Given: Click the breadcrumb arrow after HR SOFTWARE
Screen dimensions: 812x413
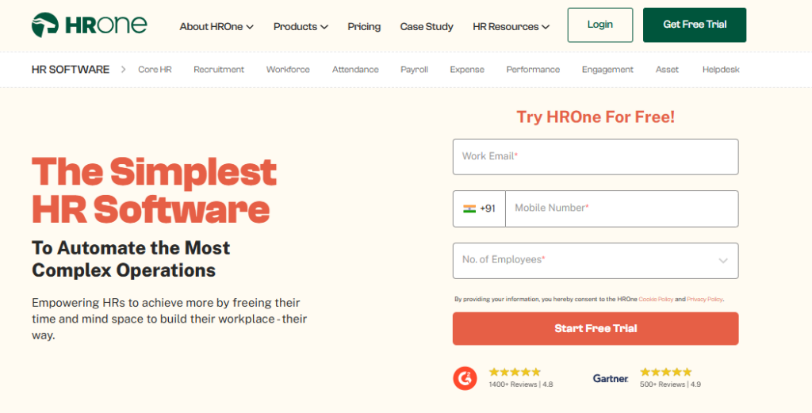Looking at the screenshot, I should click(x=123, y=69).
